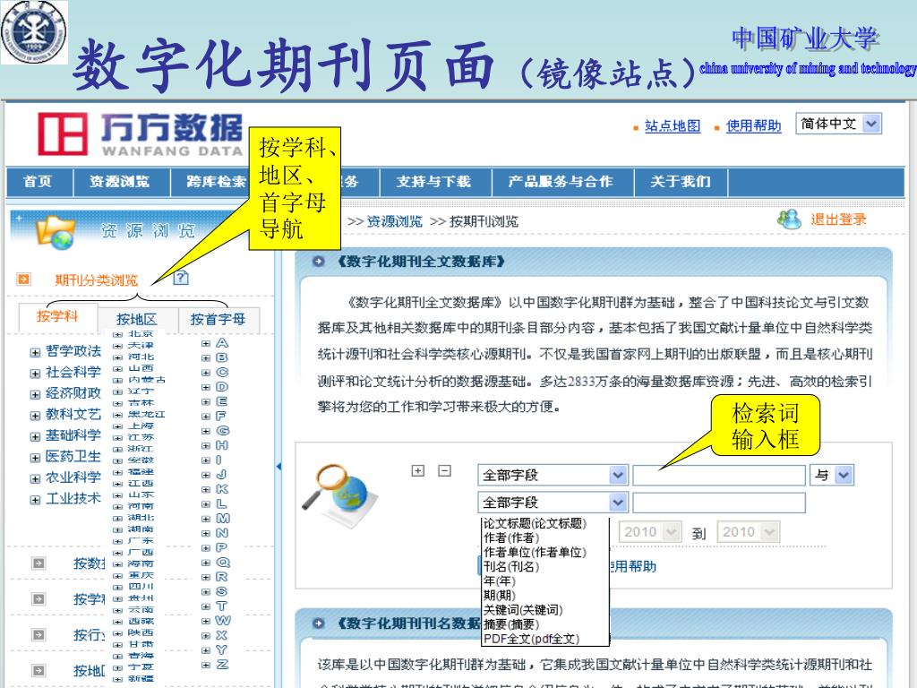This screenshot has height=688, width=917.
Task: Expand the 工业技术 category
Action: (35, 500)
